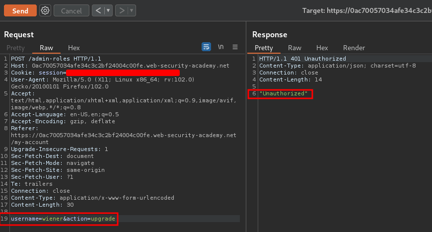Image resolution: width=432 pixels, height=232 pixels.
Task: Click the 'Sec-Fetch-Dest: document' header
Action: point(52,156)
